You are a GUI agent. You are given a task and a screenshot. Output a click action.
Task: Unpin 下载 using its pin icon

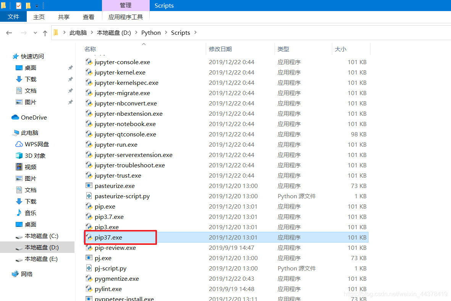[x=71, y=79]
